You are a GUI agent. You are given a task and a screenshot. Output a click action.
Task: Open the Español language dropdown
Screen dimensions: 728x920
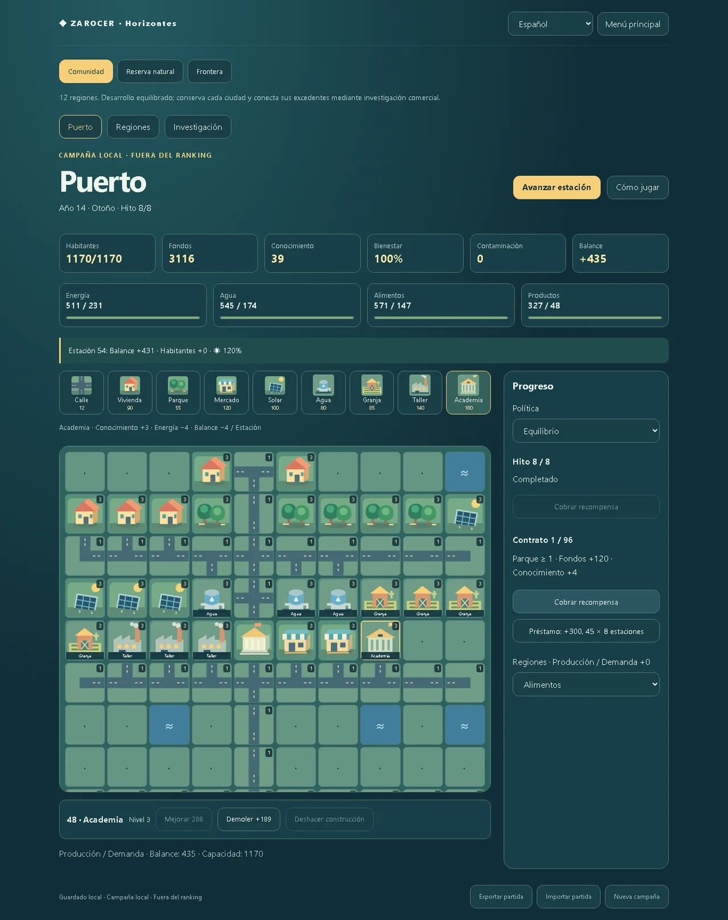(550, 24)
